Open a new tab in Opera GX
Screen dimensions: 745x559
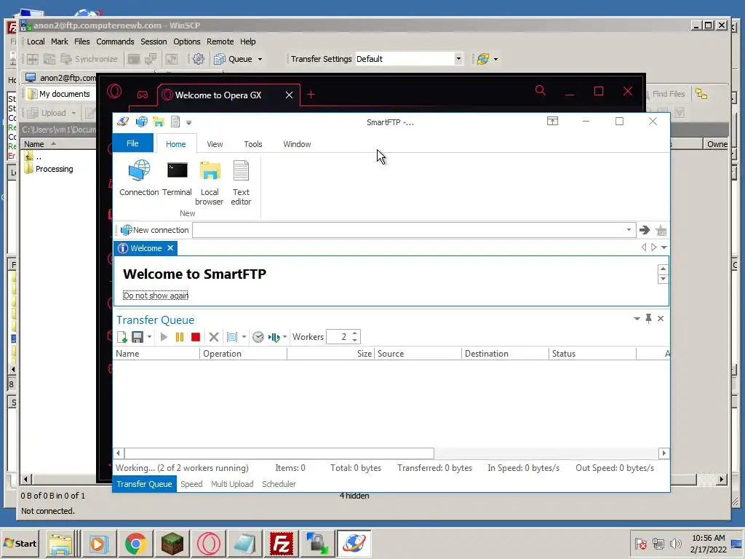click(x=311, y=95)
